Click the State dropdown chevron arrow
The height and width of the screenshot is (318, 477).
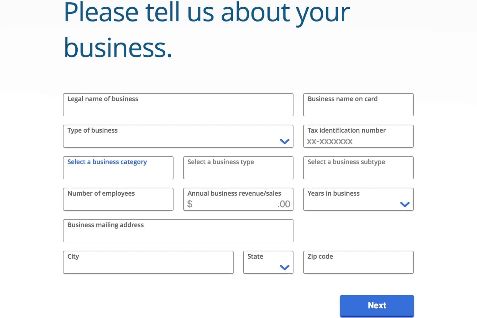click(x=285, y=267)
